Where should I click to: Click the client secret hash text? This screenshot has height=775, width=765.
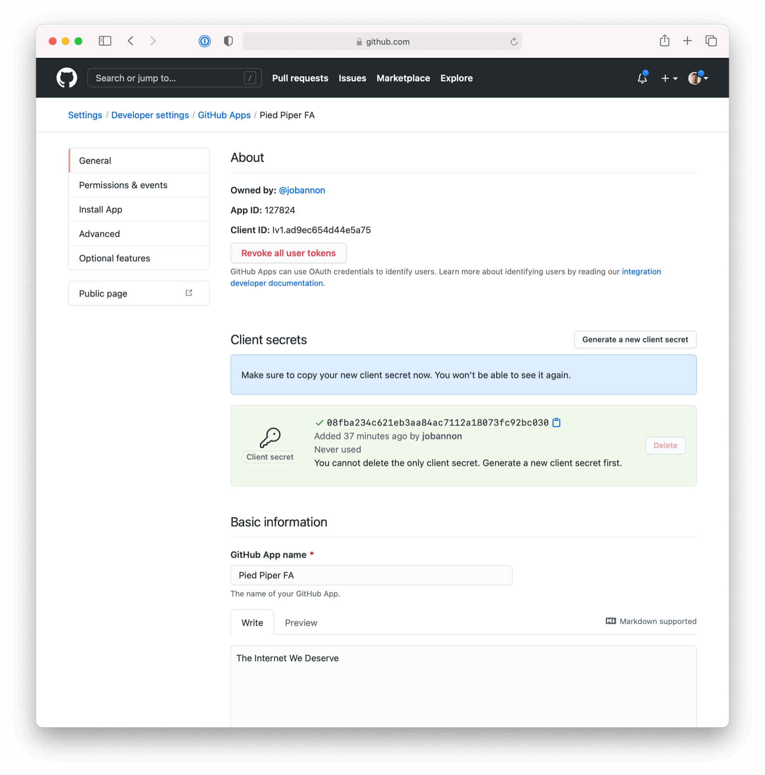[437, 422]
